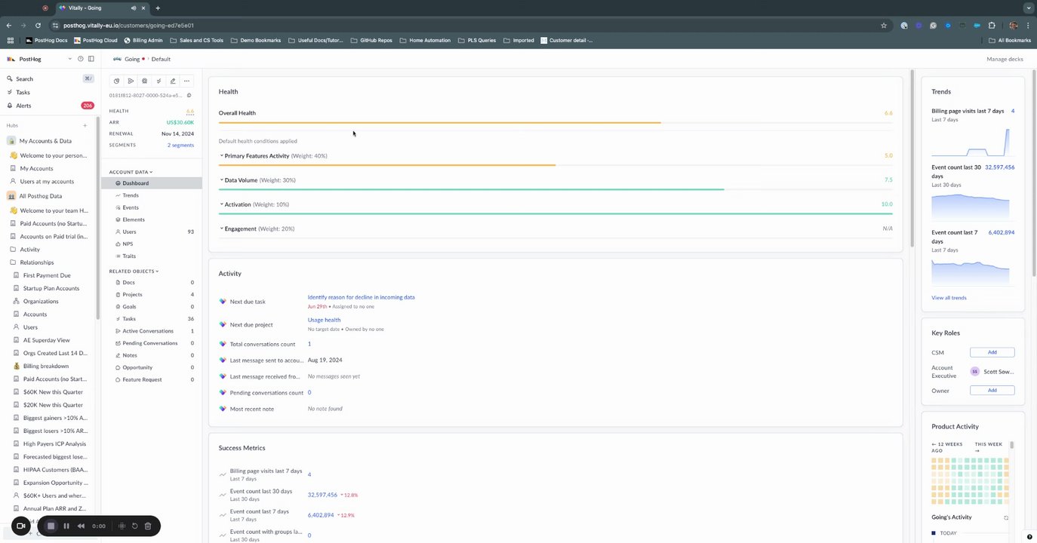Rewind the recording
The width and height of the screenshot is (1037, 543).
(x=81, y=526)
